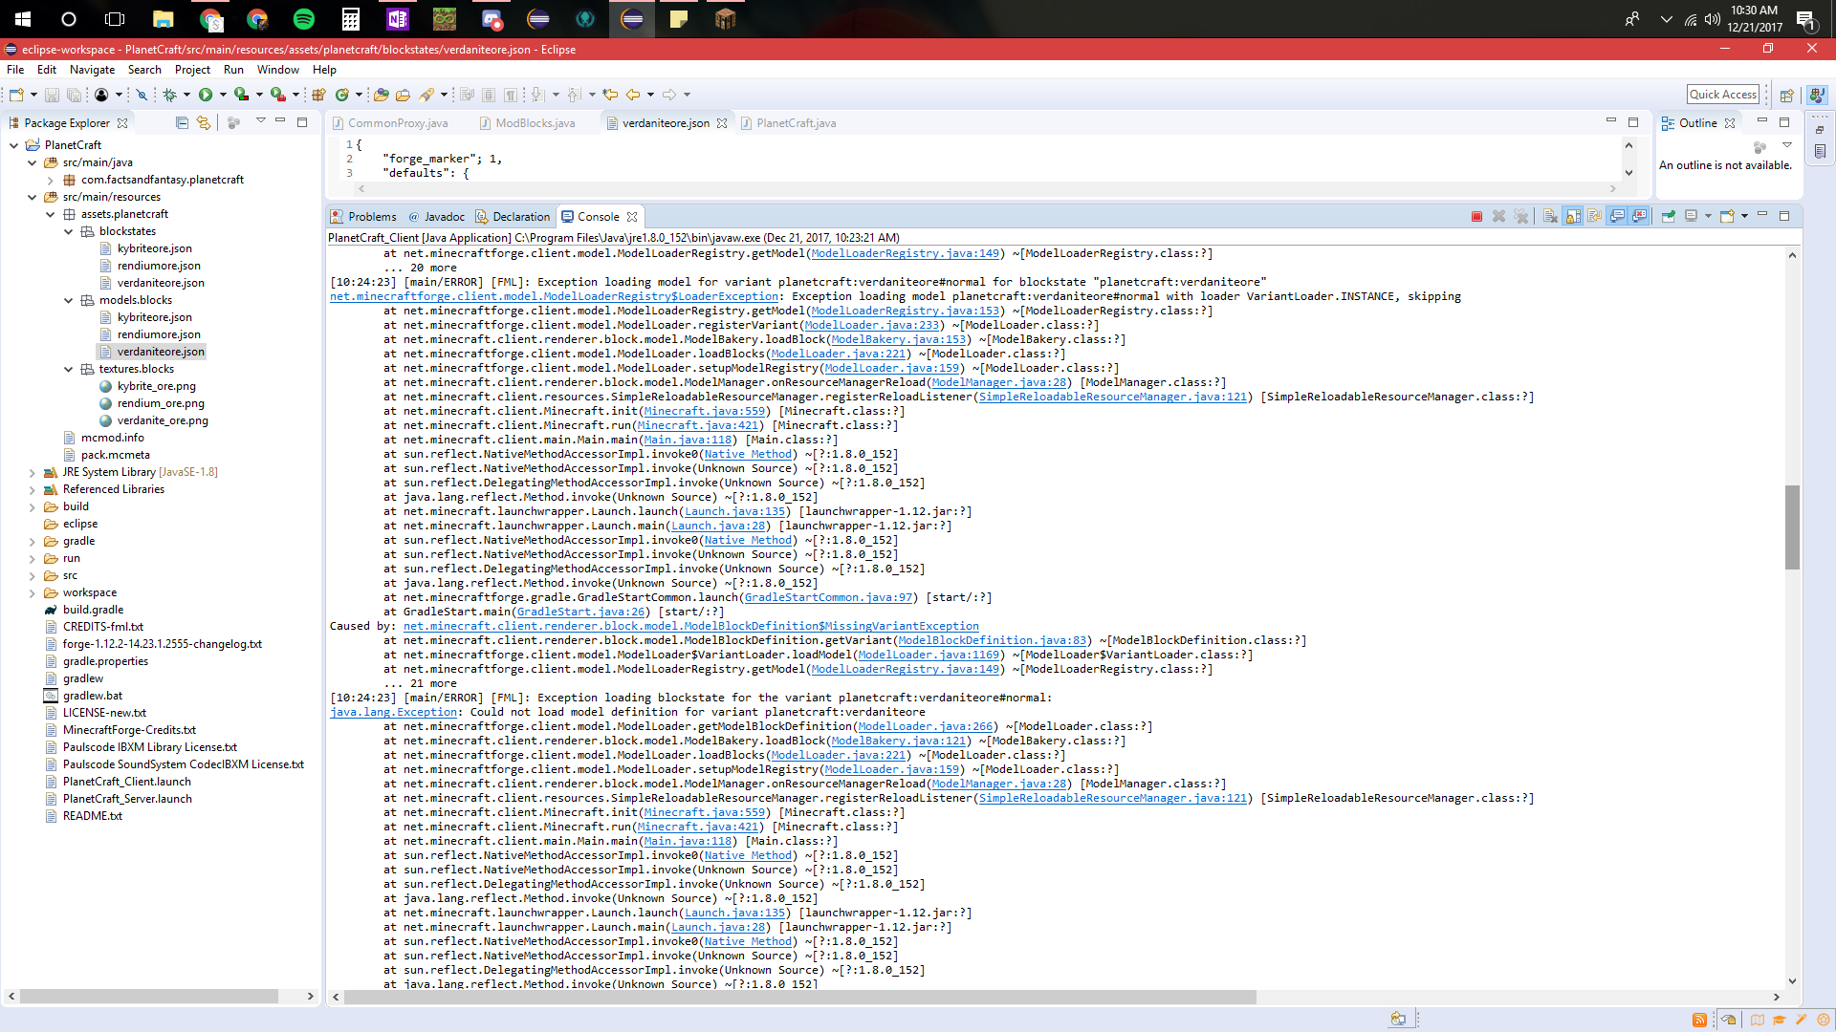Click the Clear Console icon
This screenshot has width=1836, height=1032.
click(1550, 217)
